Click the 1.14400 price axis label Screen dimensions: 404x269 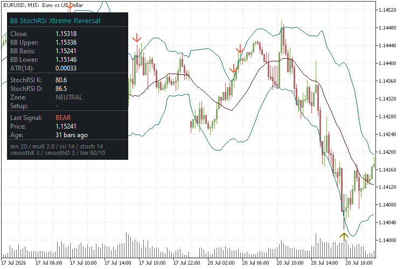pos(387,63)
